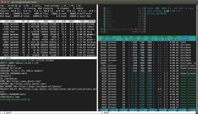The width and height of the screenshot is (198, 114).
Task: Click top row PID 24385 Isolat+
Action: [48, 45]
